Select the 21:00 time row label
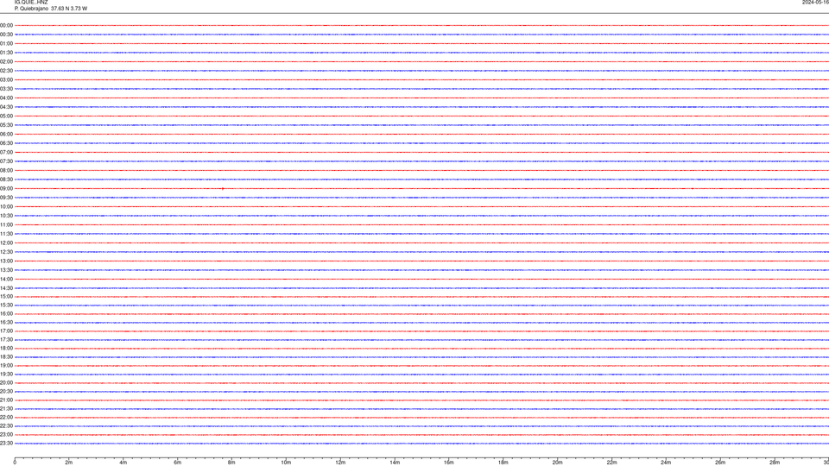 6,400
